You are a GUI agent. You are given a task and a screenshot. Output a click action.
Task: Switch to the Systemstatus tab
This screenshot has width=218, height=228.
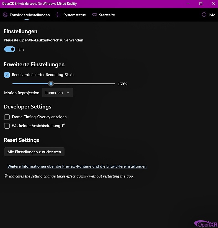[74, 15]
